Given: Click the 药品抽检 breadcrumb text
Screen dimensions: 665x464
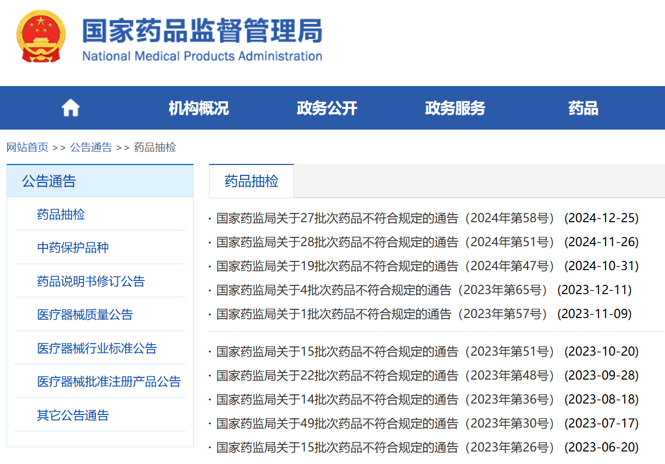Looking at the screenshot, I should point(155,147).
